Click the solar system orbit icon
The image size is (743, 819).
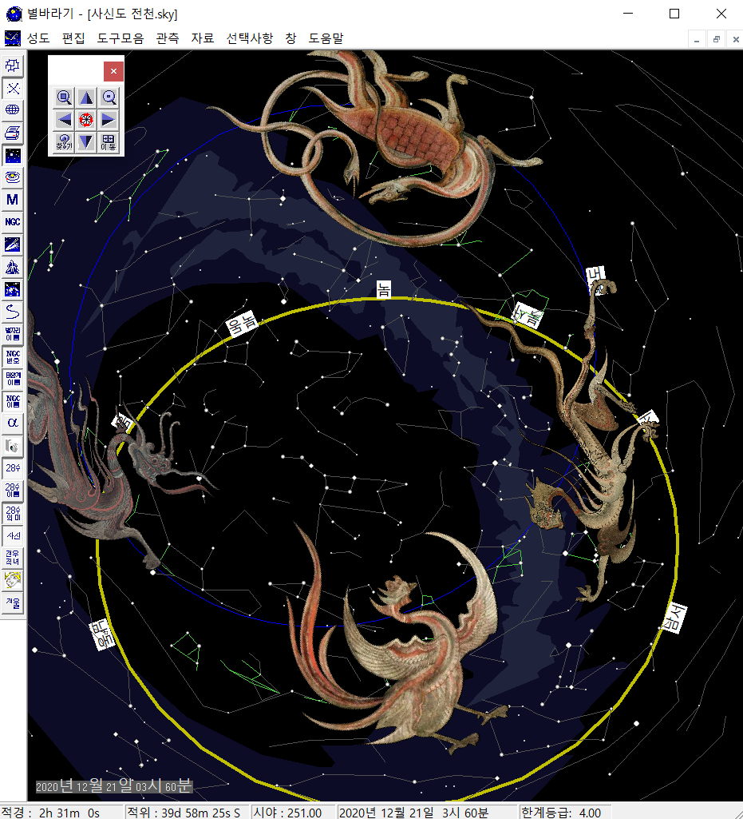(13, 177)
